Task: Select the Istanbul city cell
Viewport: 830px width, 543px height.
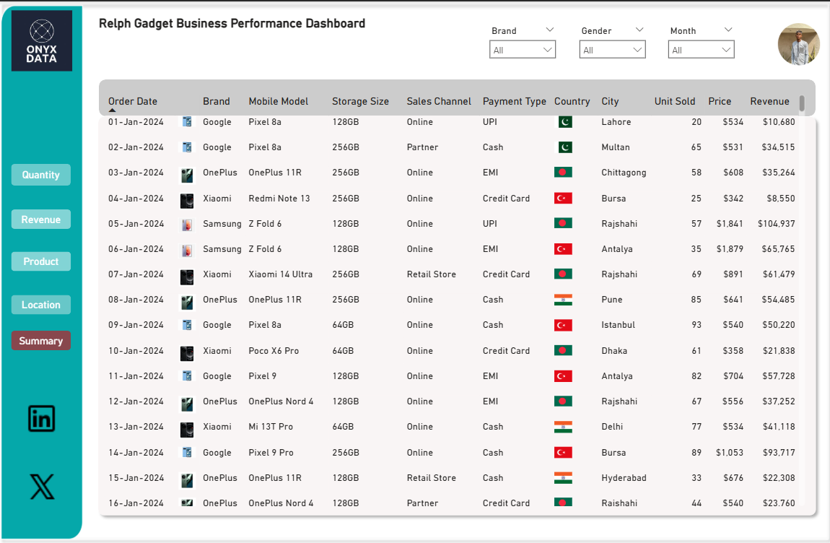Action: (x=618, y=325)
